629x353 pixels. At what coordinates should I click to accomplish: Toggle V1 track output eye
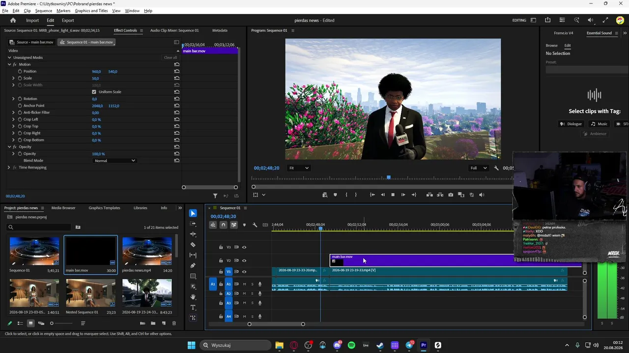(244, 272)
